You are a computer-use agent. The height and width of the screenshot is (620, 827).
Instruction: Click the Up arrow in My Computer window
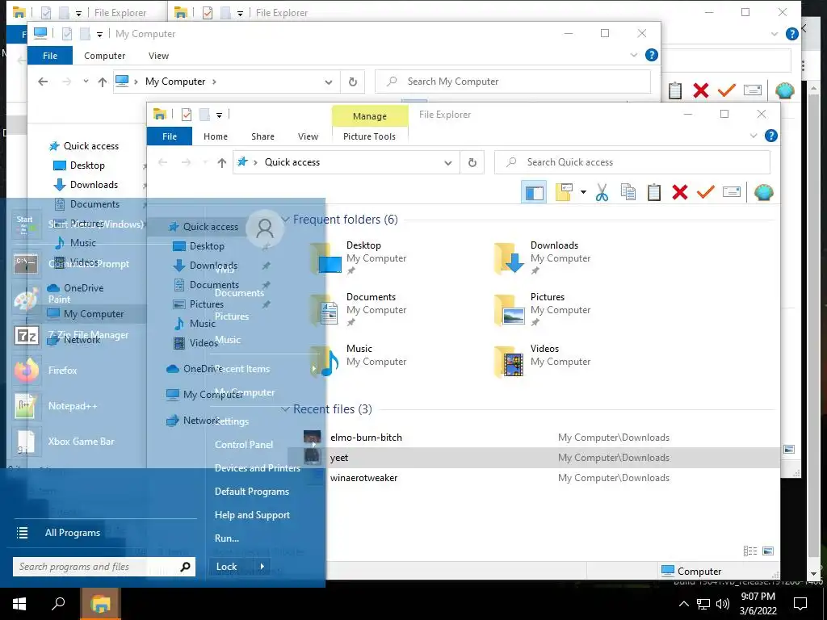point(103,82)
